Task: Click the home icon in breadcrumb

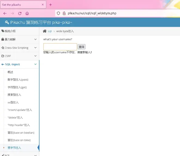Action: point(45,31)
